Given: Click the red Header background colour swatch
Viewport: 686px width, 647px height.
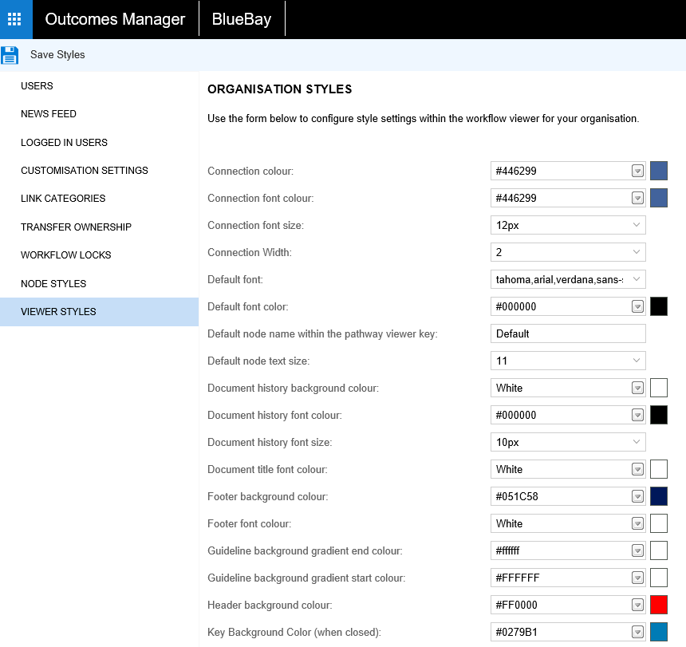Looking at the screenshot, I should coord(659,605).
